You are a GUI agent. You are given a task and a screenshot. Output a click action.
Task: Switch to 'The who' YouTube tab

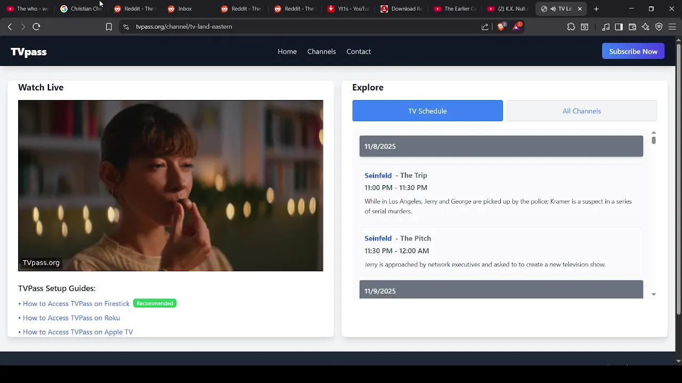pos(28,9)
